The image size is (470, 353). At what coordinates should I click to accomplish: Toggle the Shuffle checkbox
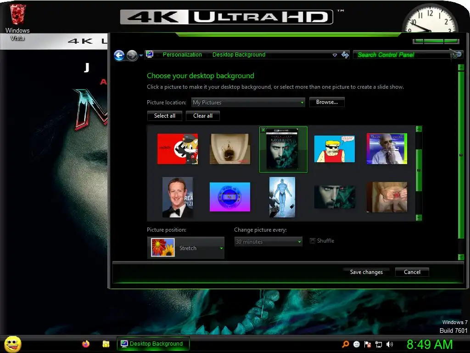[312, 241]
